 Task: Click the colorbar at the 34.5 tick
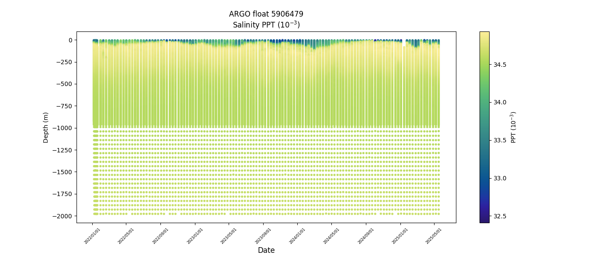tap(484, 65)
